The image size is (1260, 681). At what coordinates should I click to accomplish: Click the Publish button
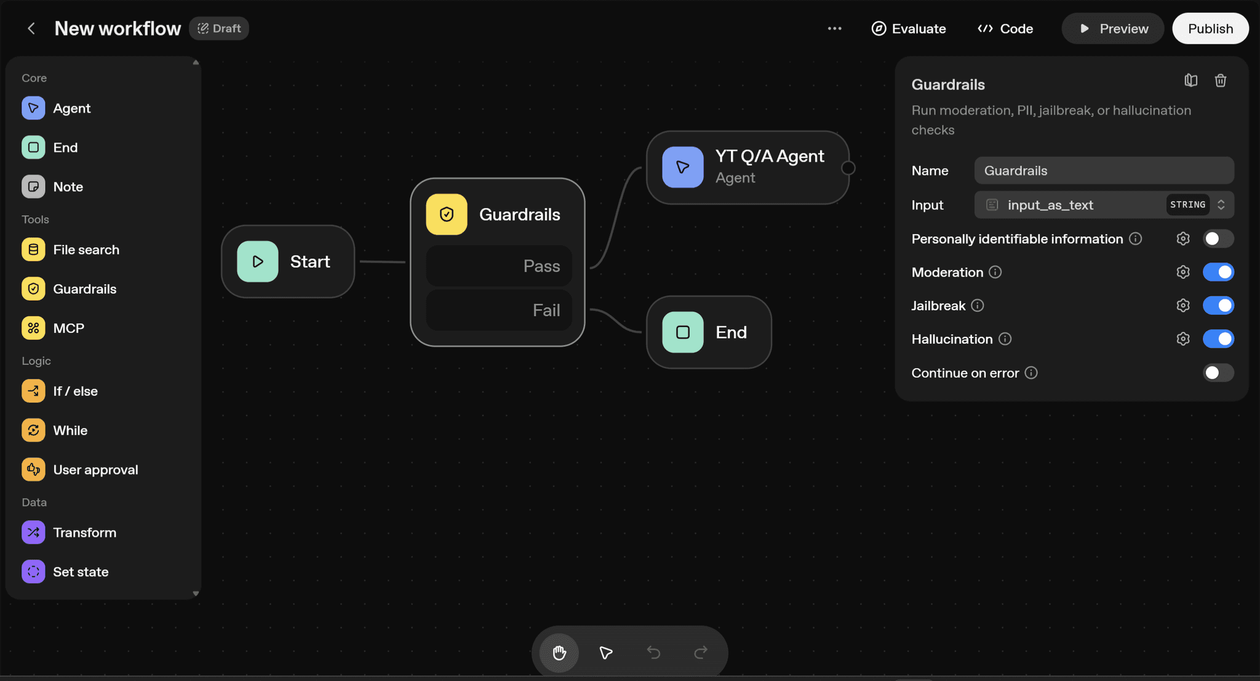[1210, 29]
